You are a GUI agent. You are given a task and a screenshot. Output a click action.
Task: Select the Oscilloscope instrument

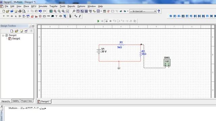coord(183,16)
